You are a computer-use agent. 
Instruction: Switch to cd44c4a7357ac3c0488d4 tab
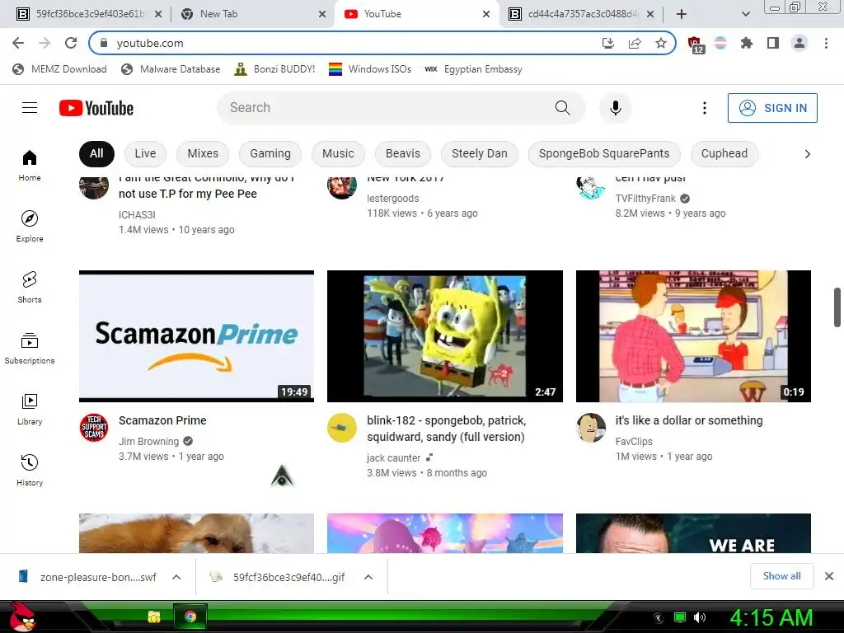(581, 14)
